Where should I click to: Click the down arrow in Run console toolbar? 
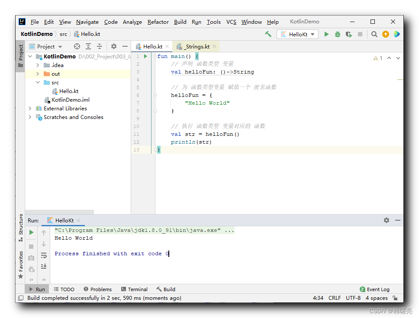44,244
